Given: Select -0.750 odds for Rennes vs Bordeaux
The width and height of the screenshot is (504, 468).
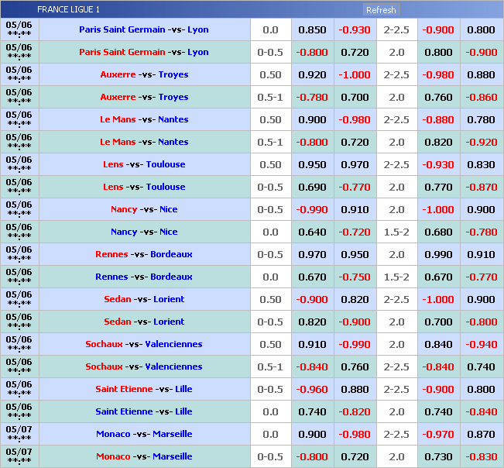Looking at the screenshot, I should [354, 277].
